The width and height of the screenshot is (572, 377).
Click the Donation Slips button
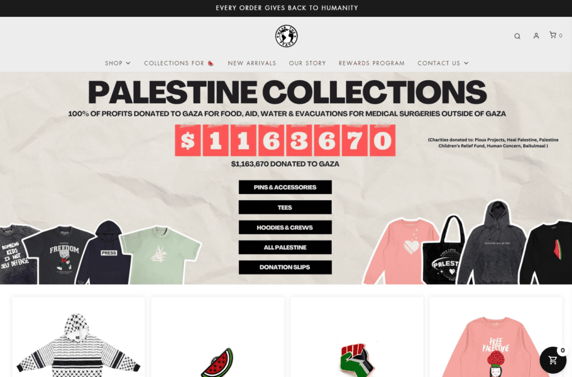coord(285,267)
